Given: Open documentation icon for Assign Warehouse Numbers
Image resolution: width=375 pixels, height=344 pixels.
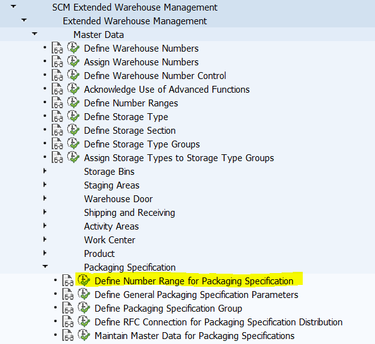Looking at the screenshot, I should click(57, 62).
